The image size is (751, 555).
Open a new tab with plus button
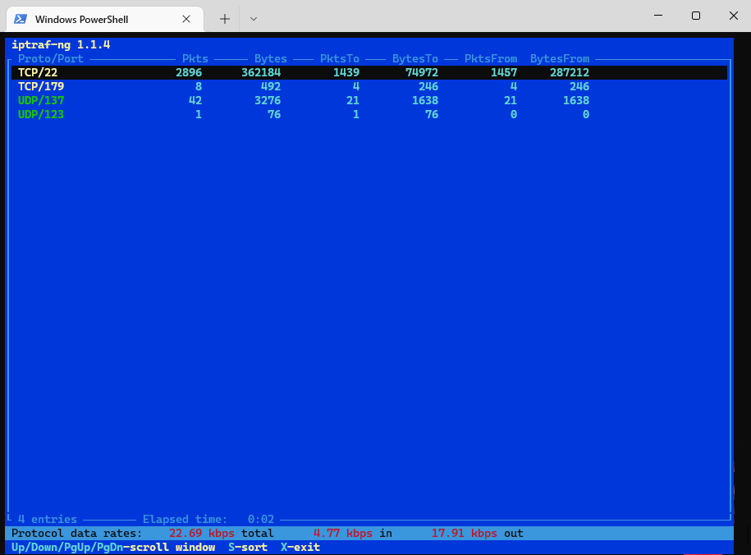[225, 19]
